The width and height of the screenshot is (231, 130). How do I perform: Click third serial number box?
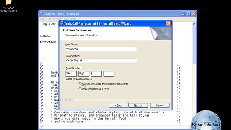96,74
